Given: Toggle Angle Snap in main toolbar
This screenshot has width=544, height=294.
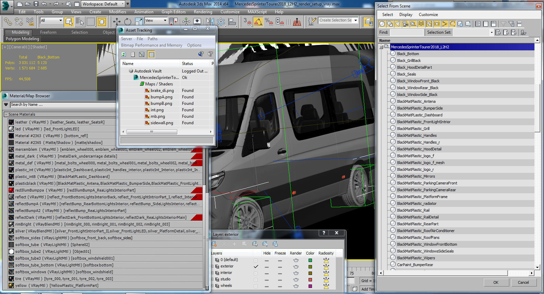Looking at the screenshot, I should click(x=258, y=21).
